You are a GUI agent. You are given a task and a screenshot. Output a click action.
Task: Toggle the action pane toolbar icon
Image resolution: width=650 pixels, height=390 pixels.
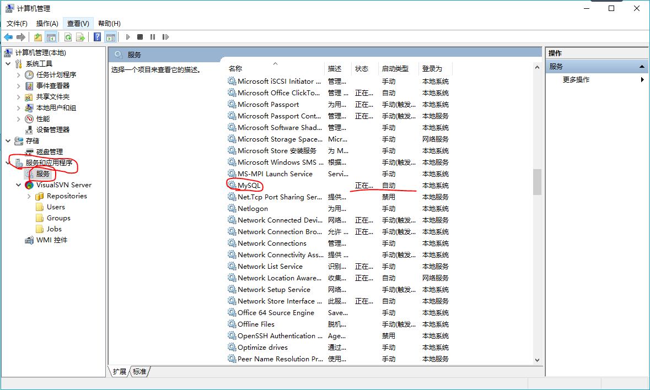111,37
